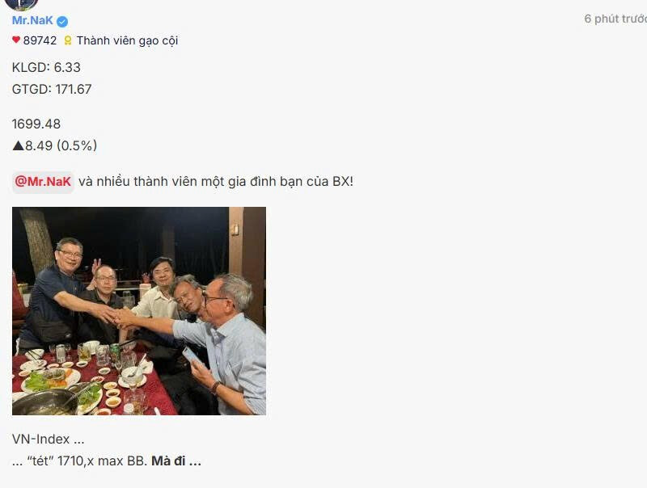Open the dinner group photo

click(x=139, y=311)
